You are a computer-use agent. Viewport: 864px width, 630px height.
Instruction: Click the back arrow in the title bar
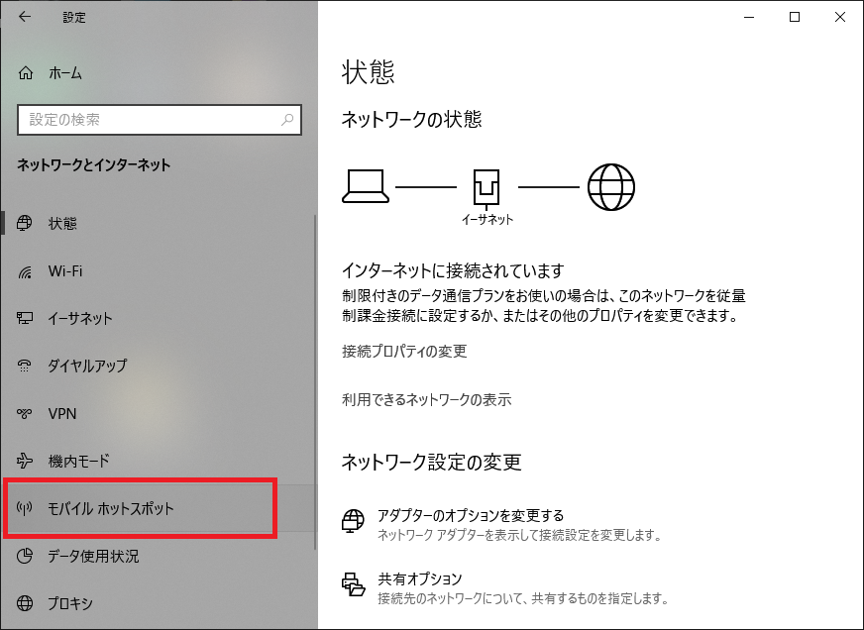pos(24,17)
